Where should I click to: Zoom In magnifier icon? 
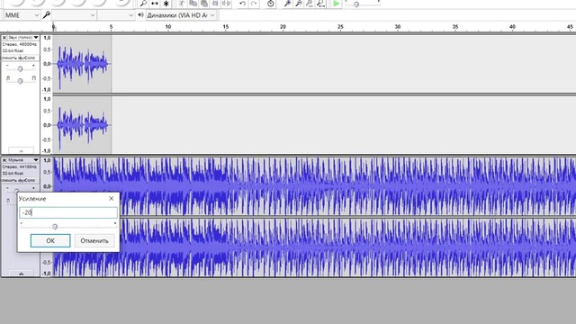coord(287,4)
